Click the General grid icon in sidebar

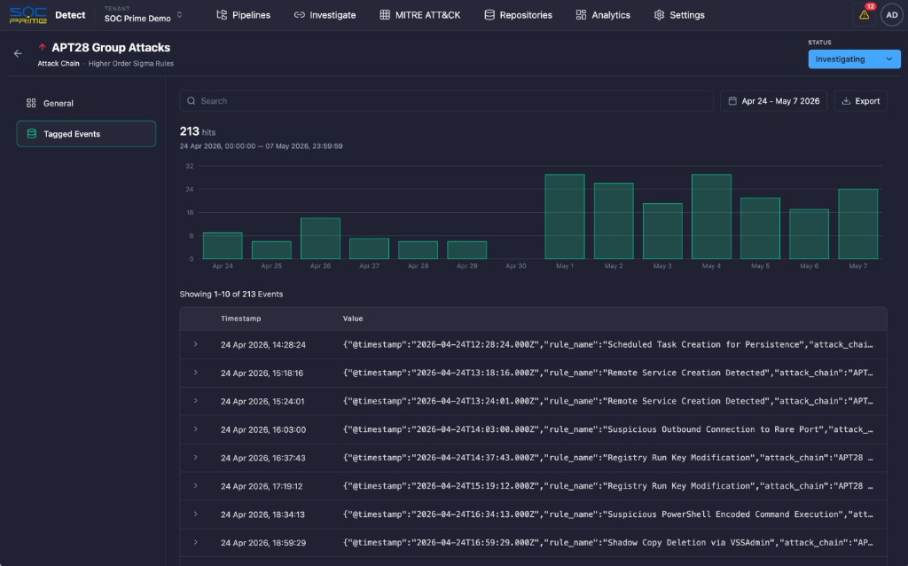(31, 103)
